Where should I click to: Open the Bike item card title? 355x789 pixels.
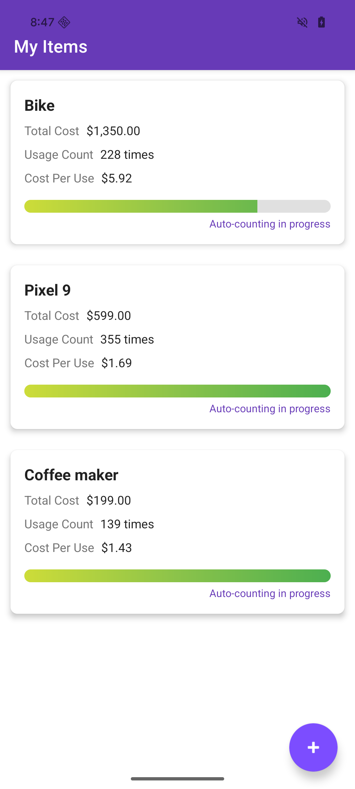(x=39, y=106)
